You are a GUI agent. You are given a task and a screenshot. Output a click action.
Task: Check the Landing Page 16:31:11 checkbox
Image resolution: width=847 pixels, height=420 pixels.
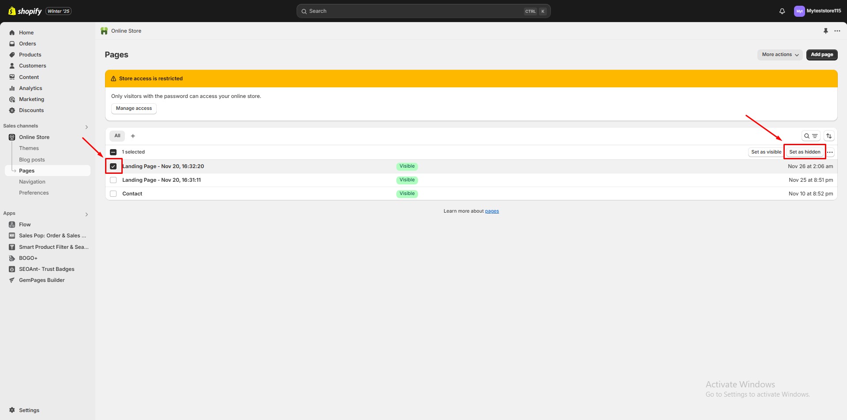[113, 180]
